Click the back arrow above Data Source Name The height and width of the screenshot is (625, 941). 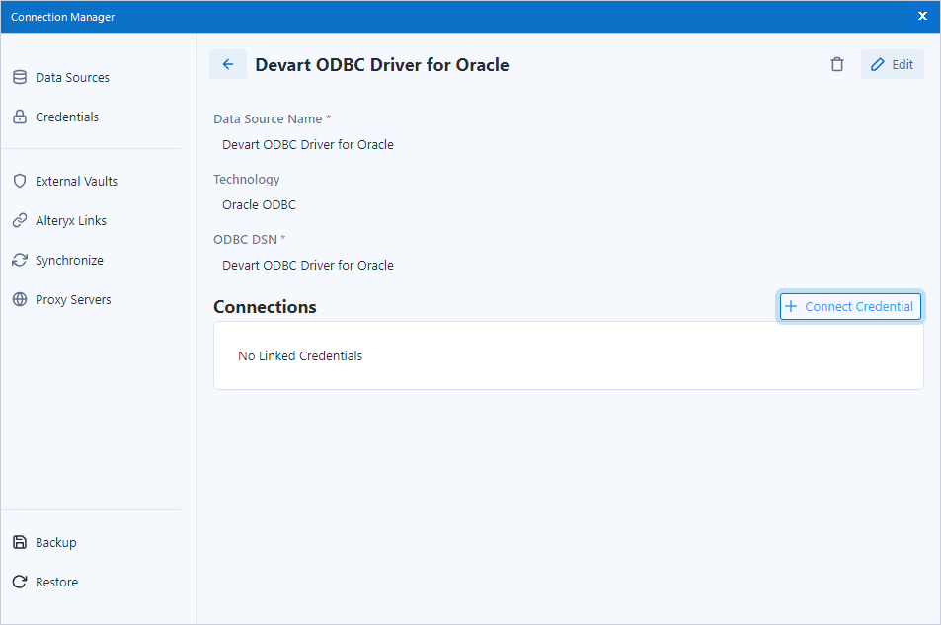coord(228,64)
